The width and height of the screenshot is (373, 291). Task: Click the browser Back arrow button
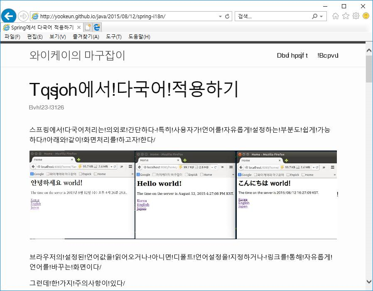9,16
